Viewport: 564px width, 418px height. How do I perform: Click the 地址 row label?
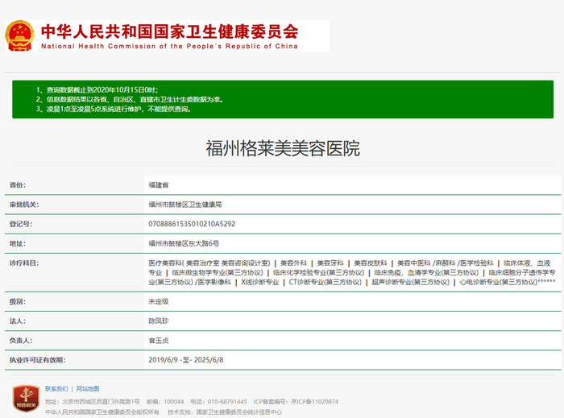17,243
